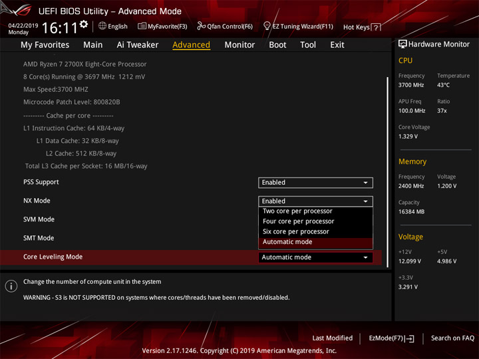Click the Voltage heading in Hardware Monitor
Image resolution: width=479 pixels, height=359 pixels.
pyautogui.click(x=410, y=237)
